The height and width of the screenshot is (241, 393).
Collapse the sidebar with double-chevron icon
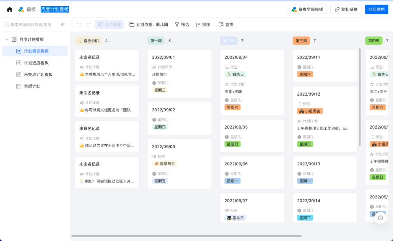(63, 25)
